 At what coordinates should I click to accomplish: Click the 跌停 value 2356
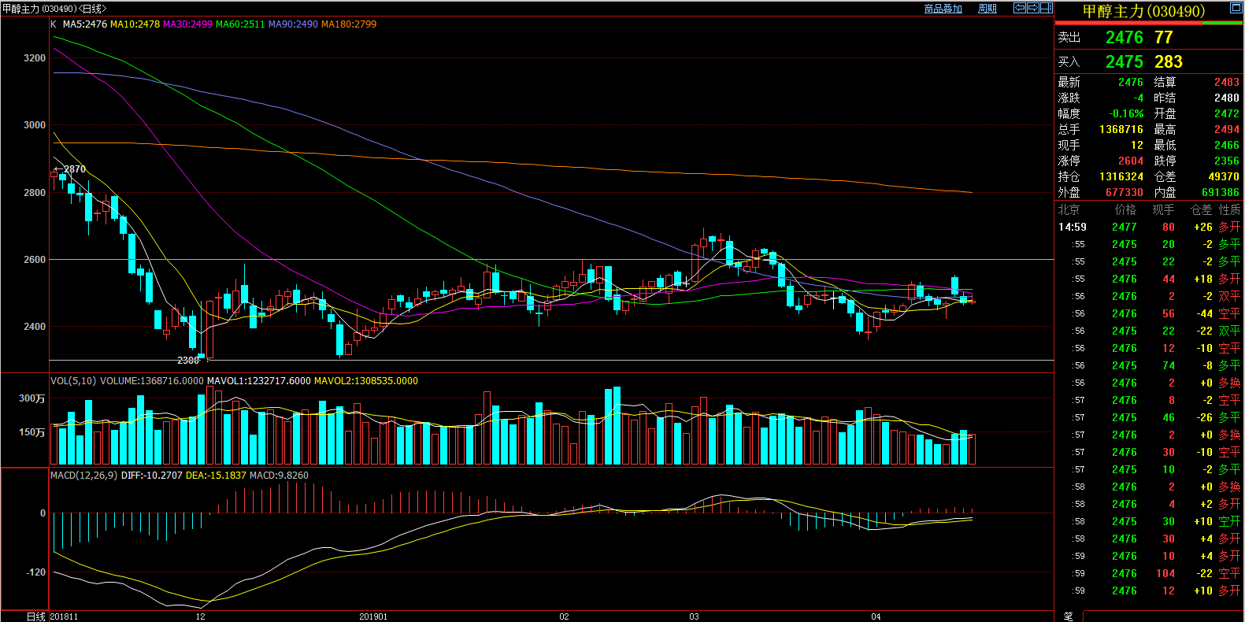pyautogui.click(x=1227, y=161)
